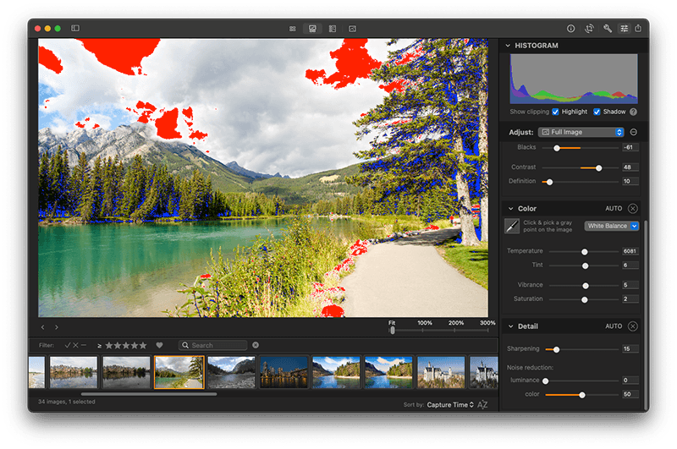Select the selected lake path thumbnail
The width and height of the screenshot is (677, 449).
179,372
